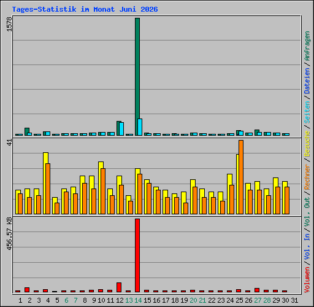The height and width of the screenshot is (307, 314).
Task: Click the 'Rechner' legend label
Action: (x=307, y=177)
